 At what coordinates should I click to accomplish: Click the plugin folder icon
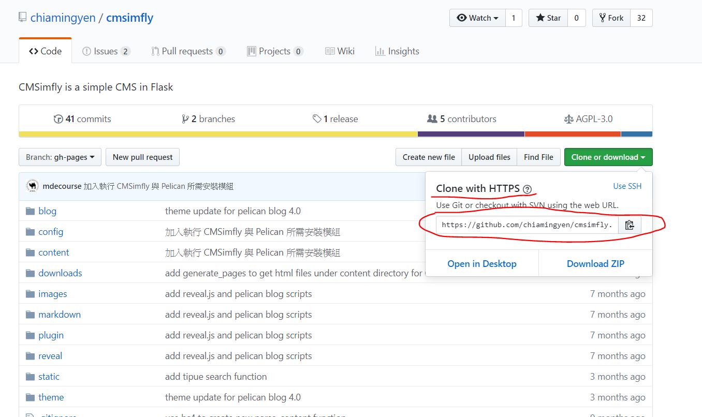tap(30, 335)
